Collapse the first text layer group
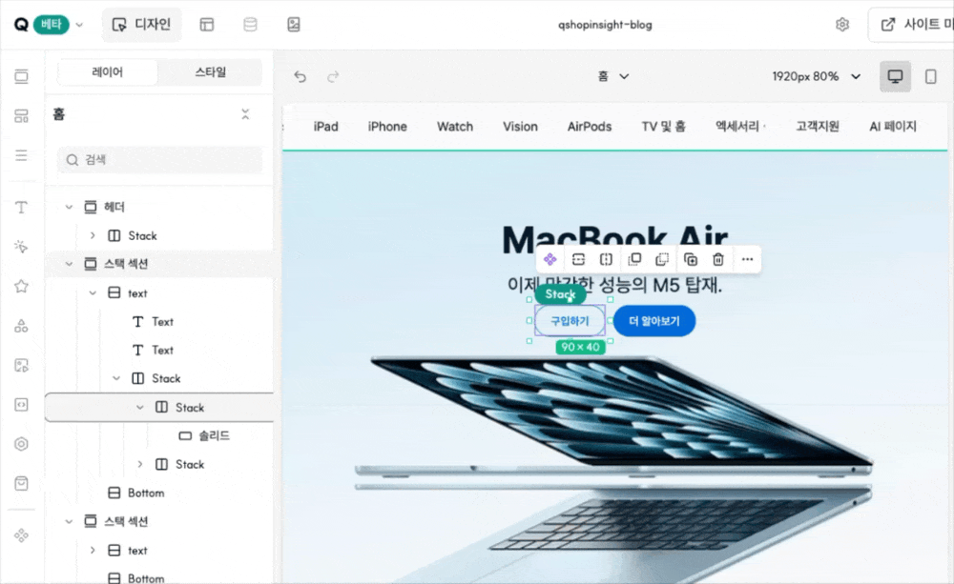954x584 pixels. [x=93, y=292]
